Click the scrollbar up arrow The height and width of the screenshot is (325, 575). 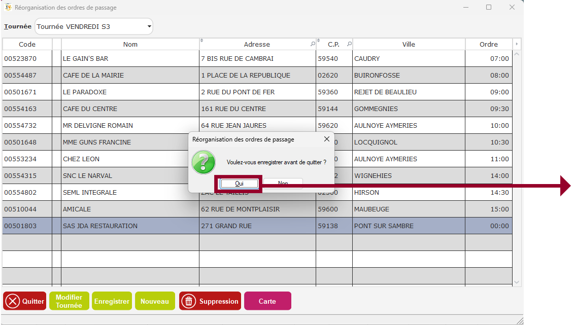pos(517,54)
